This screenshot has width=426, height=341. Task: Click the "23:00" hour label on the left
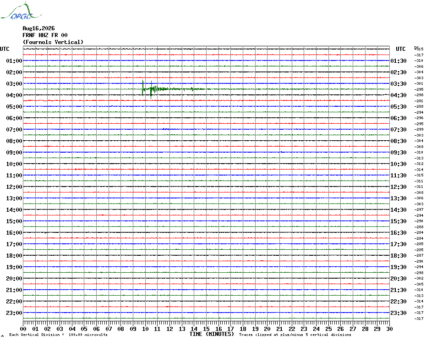[14, 313]
